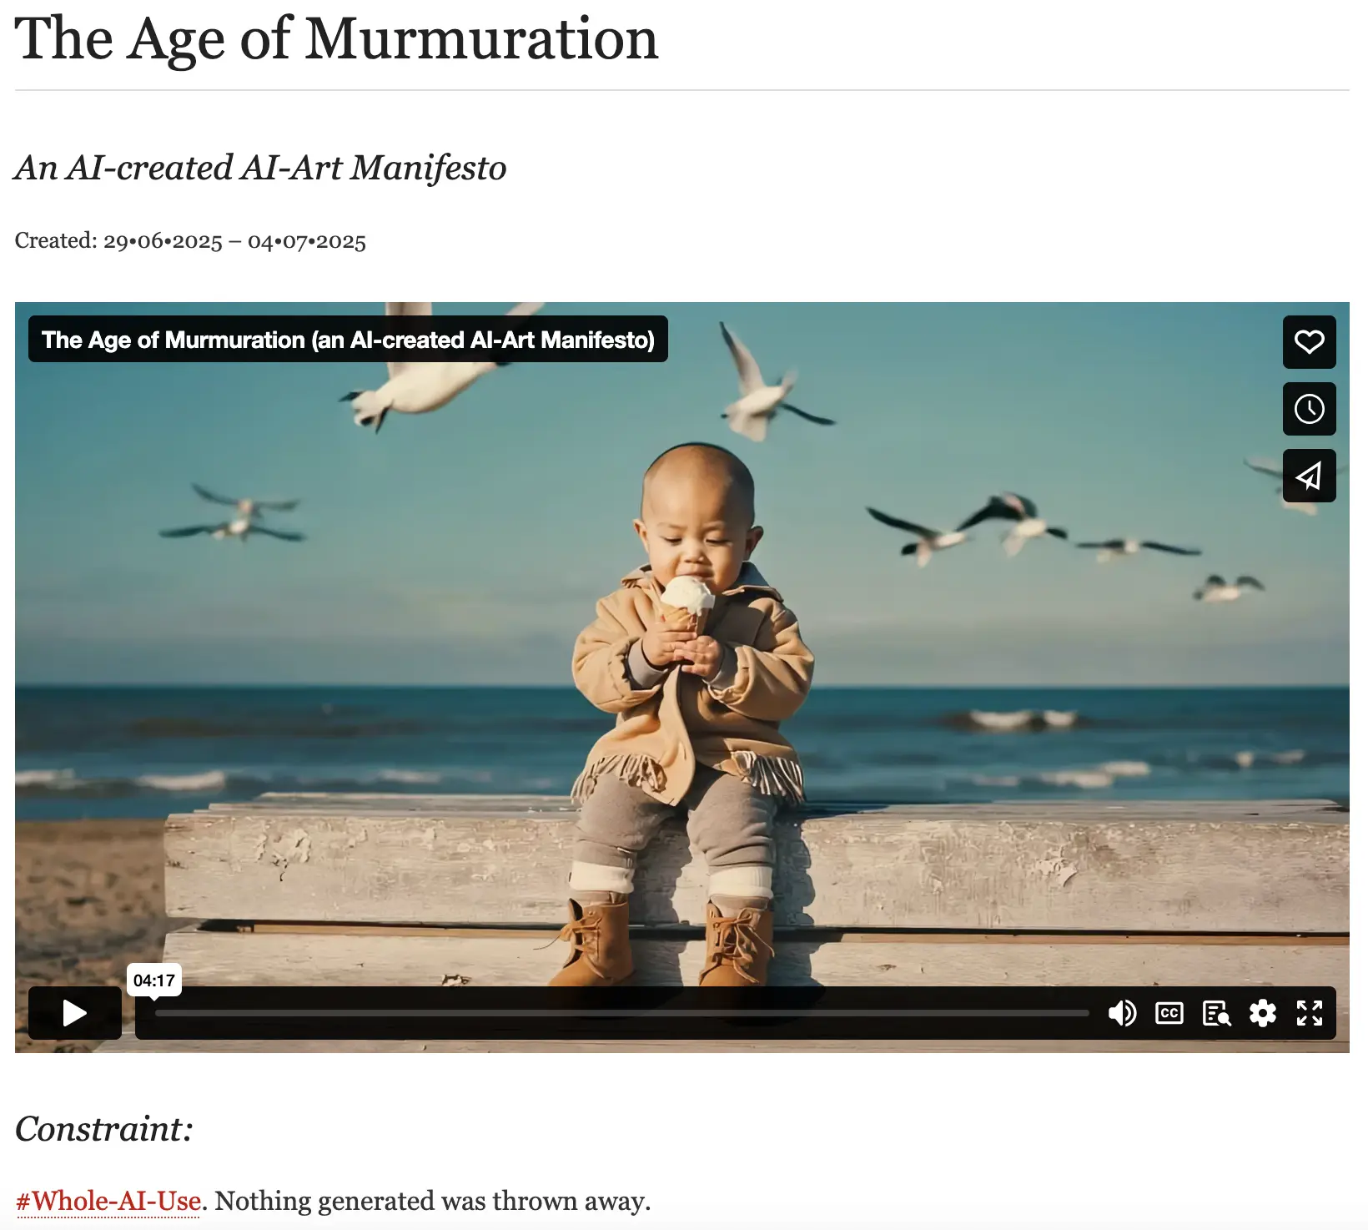
Task: Share the video using paper plane icon
Action: pos(1309,476)
